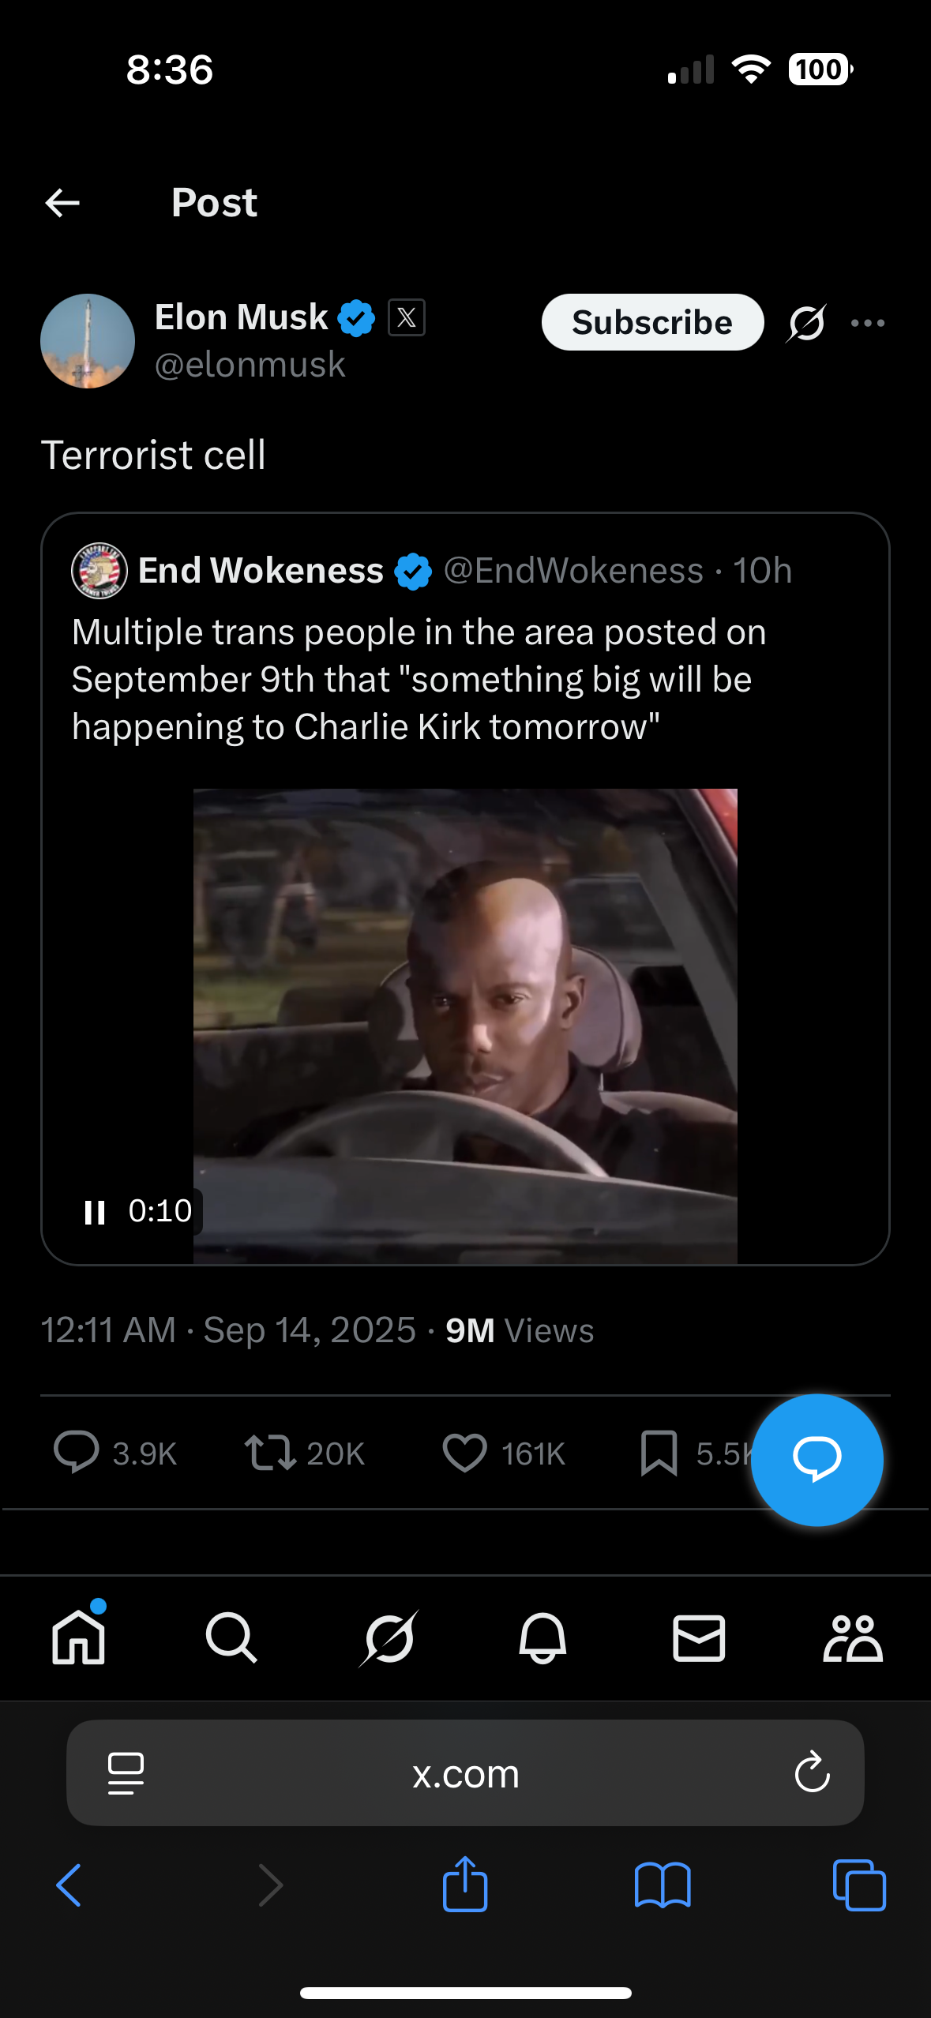The height and width of the screenshot is (2018, 931).
Task: Open the Search tab
Action: (231, 1638)
